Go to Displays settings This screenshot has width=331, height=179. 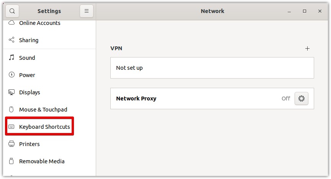coord(29,92)
